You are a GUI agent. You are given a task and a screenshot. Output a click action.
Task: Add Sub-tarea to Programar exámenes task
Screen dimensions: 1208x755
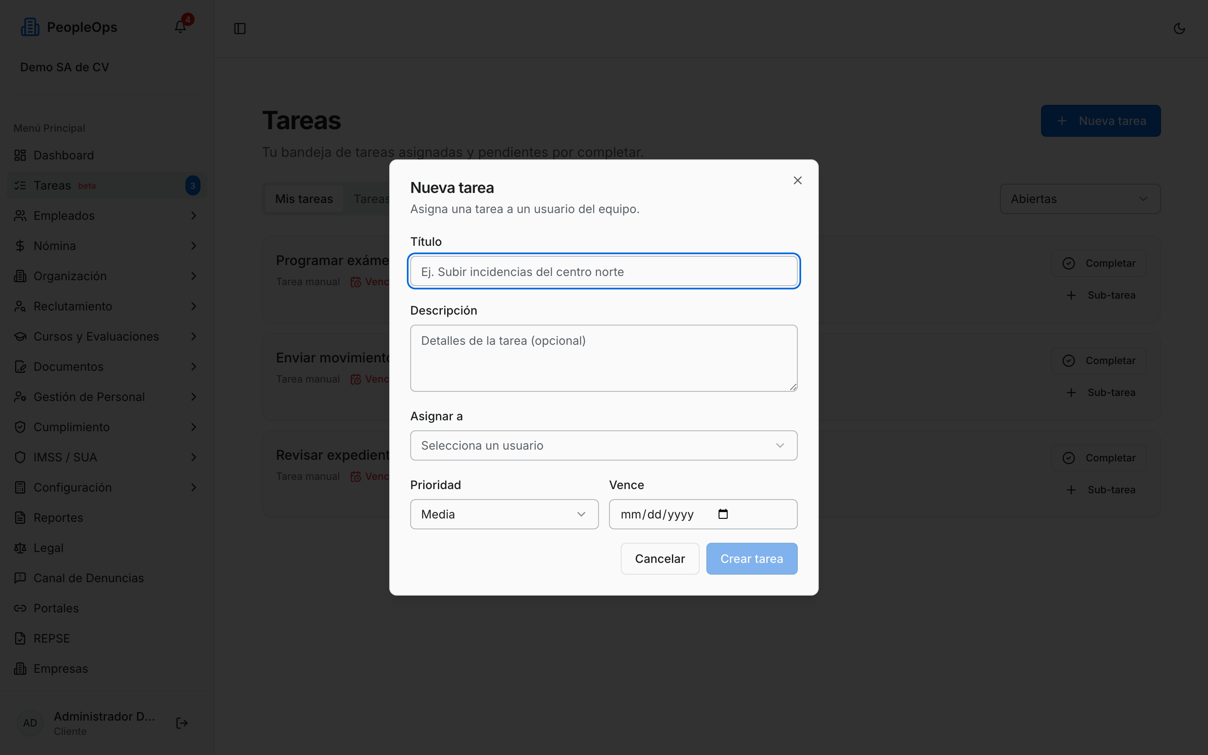1100,295
